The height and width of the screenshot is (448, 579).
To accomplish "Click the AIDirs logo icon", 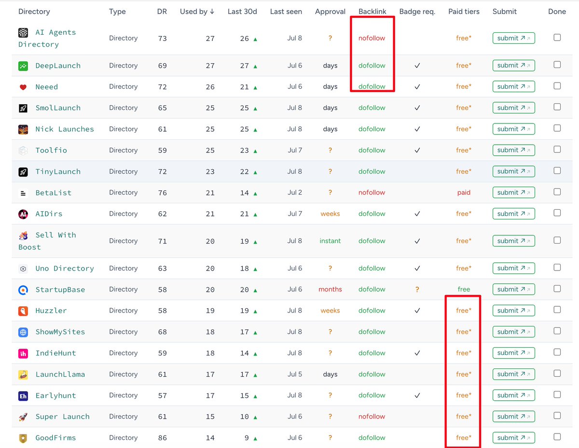I will pos(23,214).
